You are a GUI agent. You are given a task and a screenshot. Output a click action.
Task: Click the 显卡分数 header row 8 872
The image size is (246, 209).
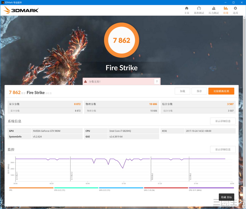point(45,104)
